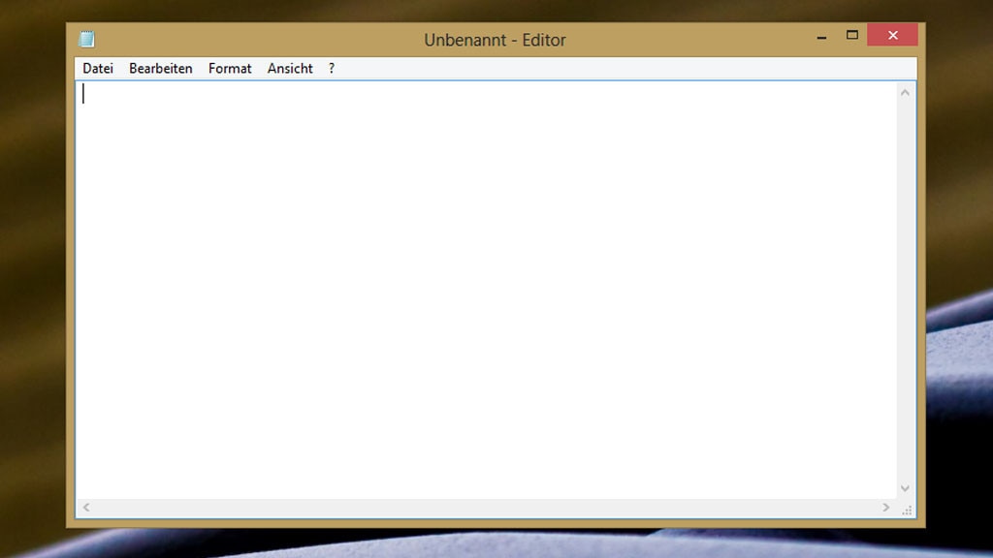
Task: Open the Bearbeiten menu
Action: point(160,68)
